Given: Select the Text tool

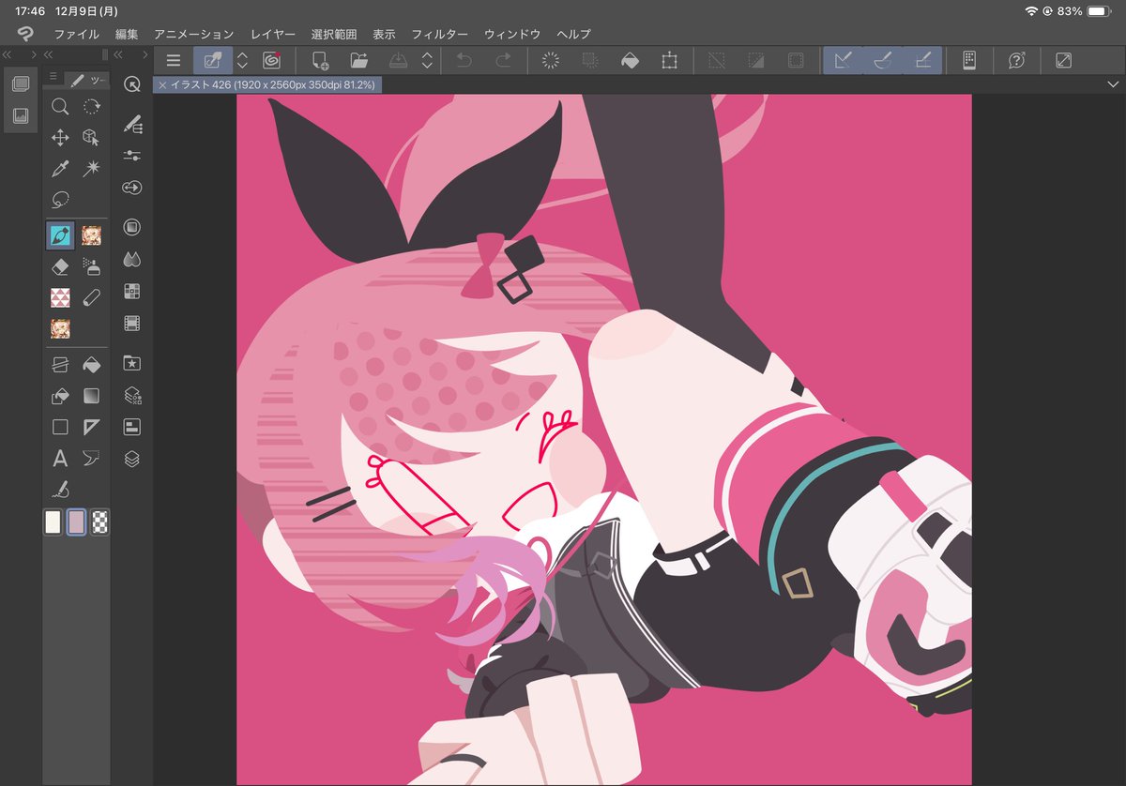Looking at the screenshot, I should pyautogui.click(x=60, y=459).
